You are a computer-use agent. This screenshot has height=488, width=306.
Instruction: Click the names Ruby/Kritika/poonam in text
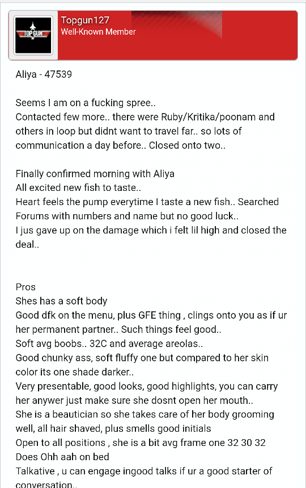209,117
